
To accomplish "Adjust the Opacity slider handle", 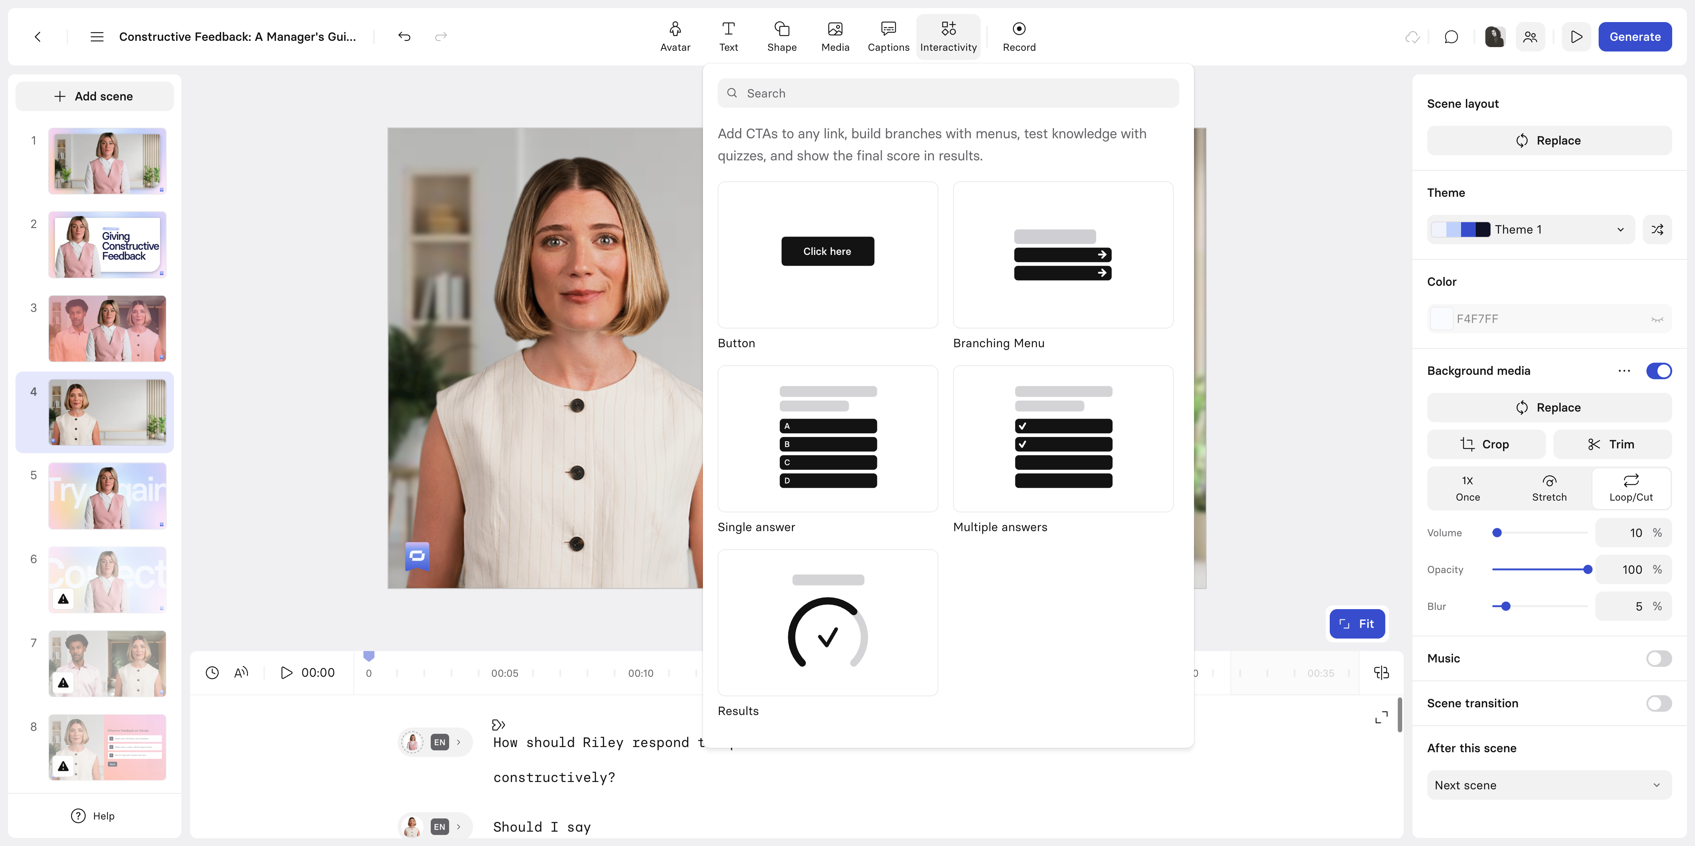I will (x=1587, y=570).
